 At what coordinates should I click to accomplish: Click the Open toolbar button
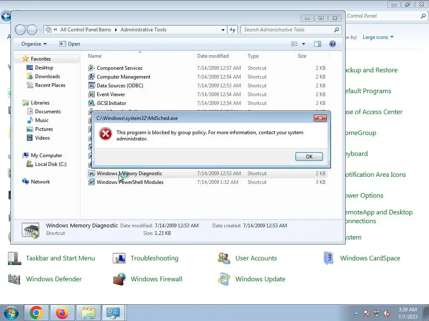coord(70,43)
